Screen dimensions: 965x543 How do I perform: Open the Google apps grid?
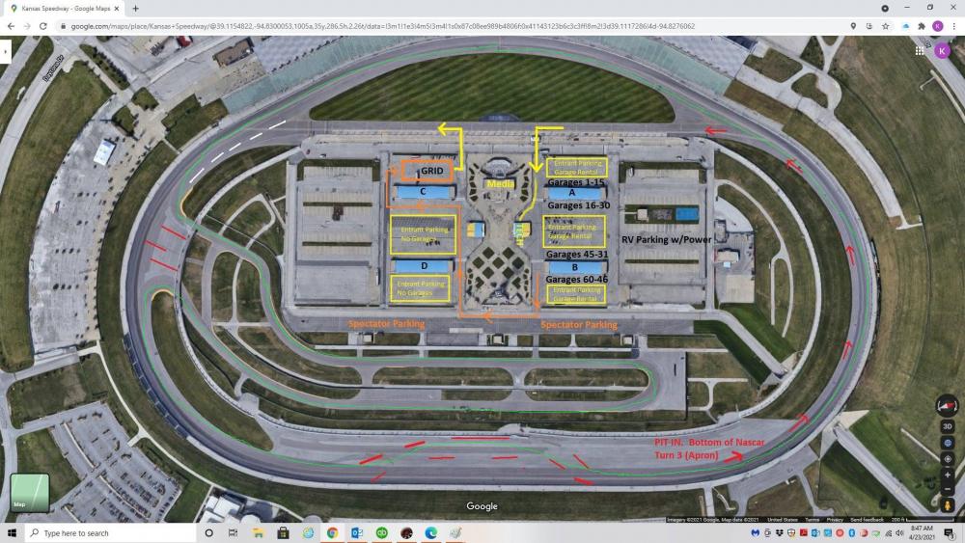(920, 51)
